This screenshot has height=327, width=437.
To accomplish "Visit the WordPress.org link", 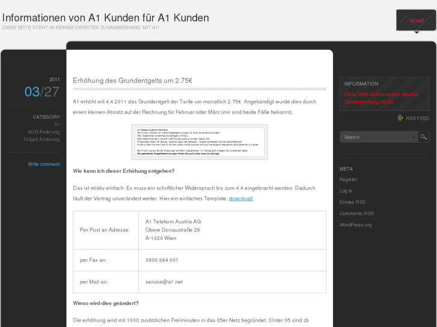I will 355,225.
